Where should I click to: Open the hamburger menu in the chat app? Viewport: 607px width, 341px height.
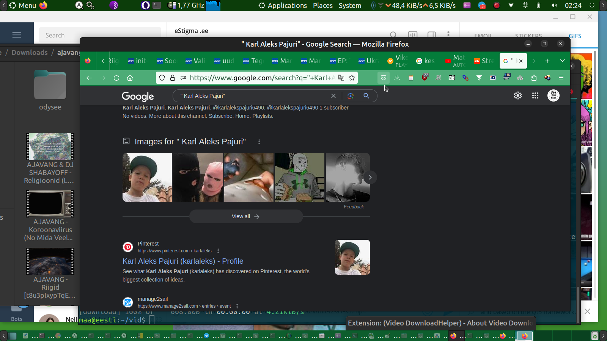click(x=17, y=35)
